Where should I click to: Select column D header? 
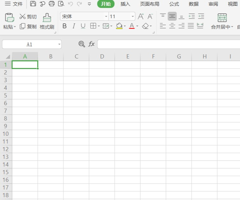pyautogui.click(x=102, y=57)
